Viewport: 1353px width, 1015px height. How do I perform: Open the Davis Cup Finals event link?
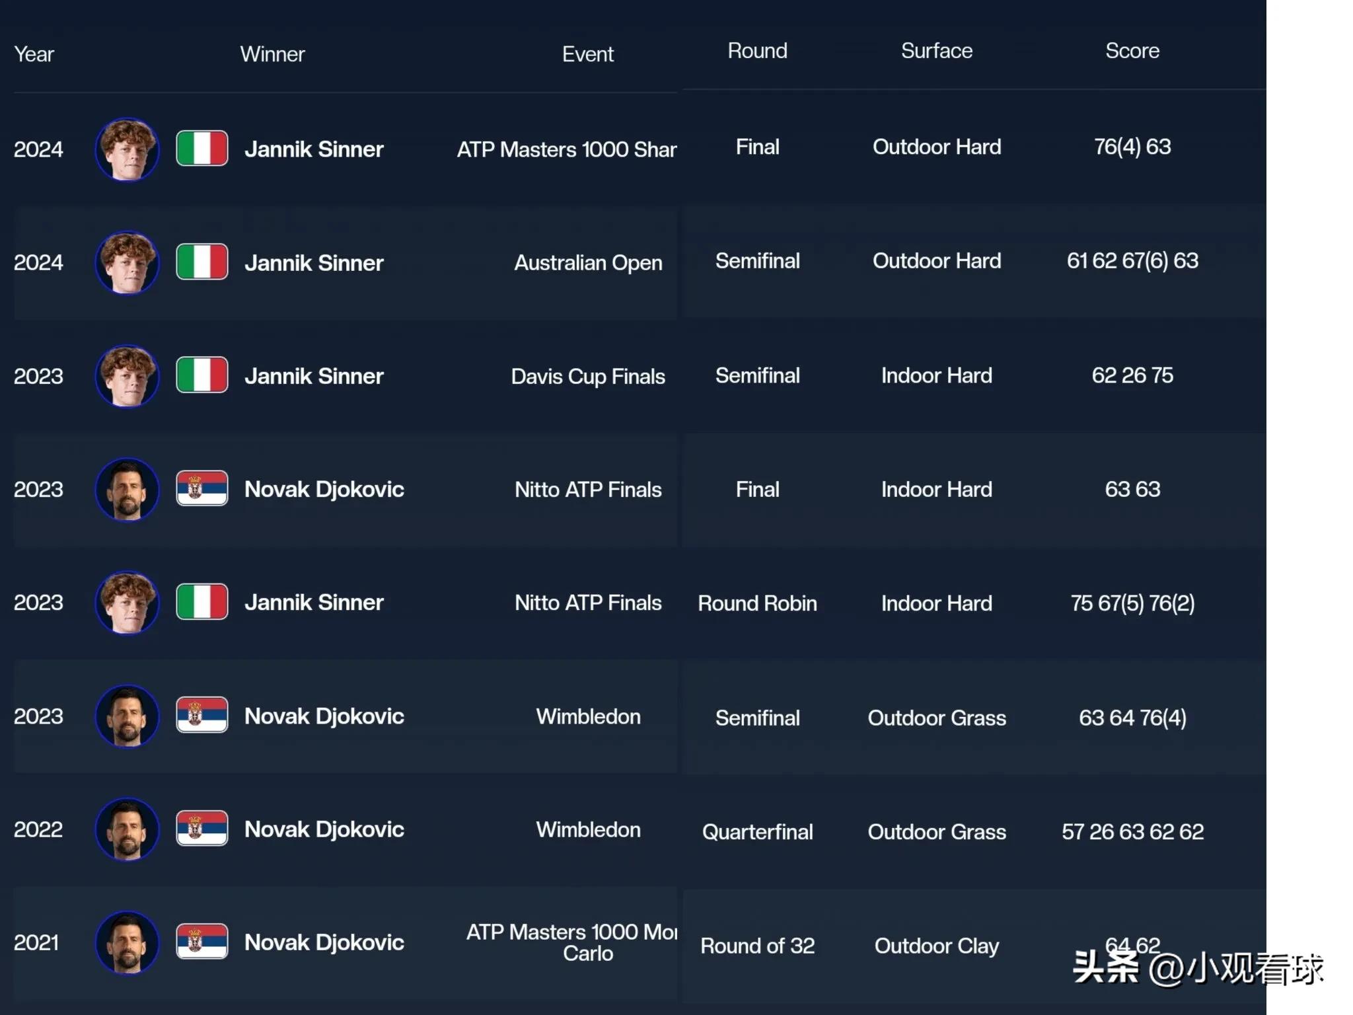(588, 377)
